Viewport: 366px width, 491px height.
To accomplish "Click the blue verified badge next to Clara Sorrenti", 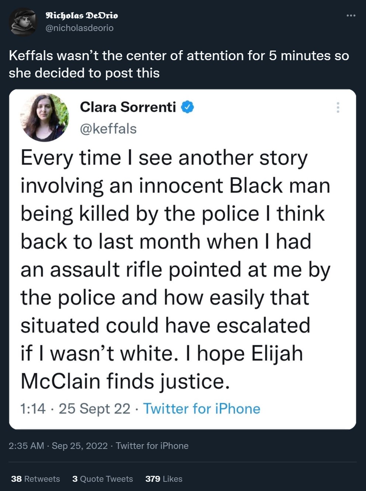I will [x=187, y=107].
